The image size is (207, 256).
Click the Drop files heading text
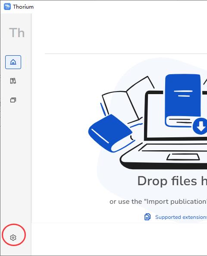click(x=172, y=181)
